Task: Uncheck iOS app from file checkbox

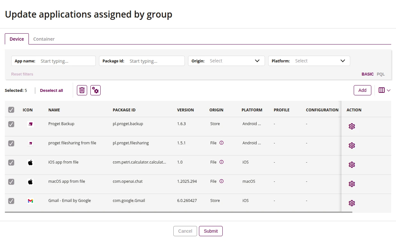Action: click(11, 163)
